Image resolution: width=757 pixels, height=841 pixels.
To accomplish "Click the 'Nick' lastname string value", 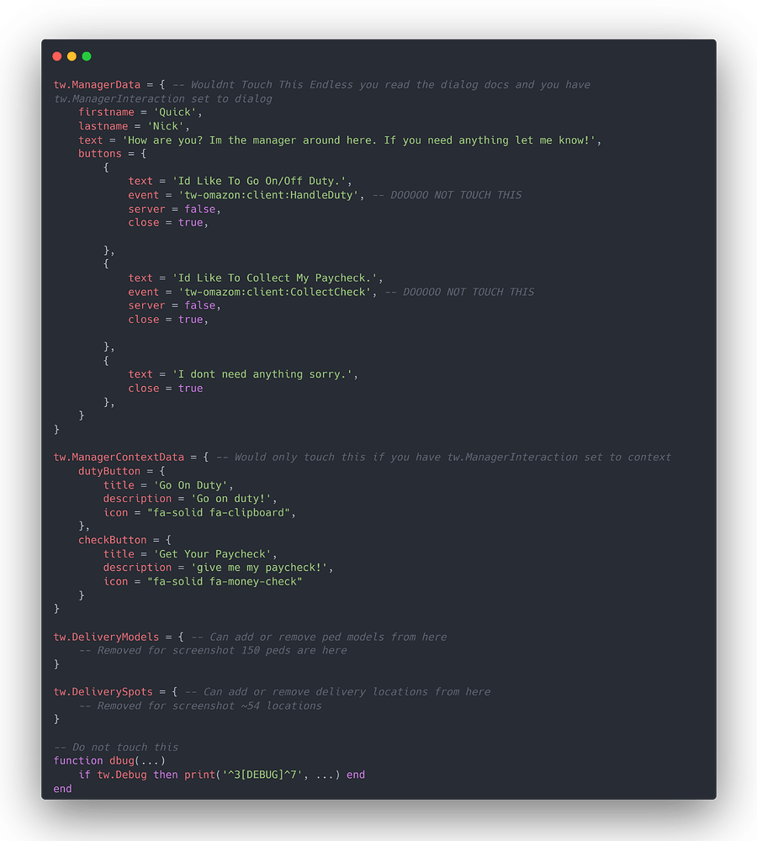I will (x=165, y=126).
